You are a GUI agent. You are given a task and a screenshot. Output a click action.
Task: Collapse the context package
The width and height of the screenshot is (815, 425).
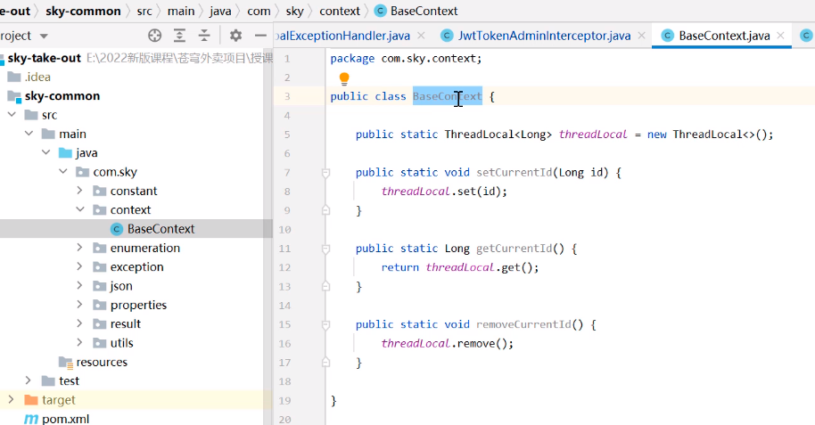point(80,210)
